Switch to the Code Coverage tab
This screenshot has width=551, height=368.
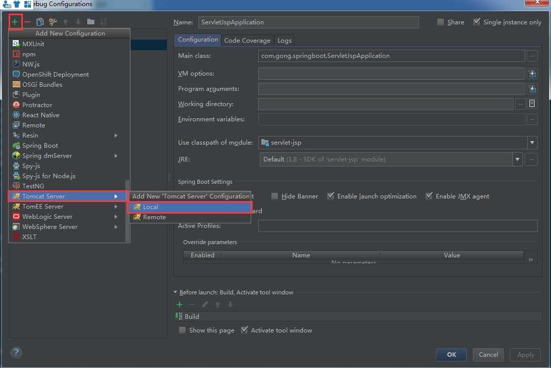(247, 41)
